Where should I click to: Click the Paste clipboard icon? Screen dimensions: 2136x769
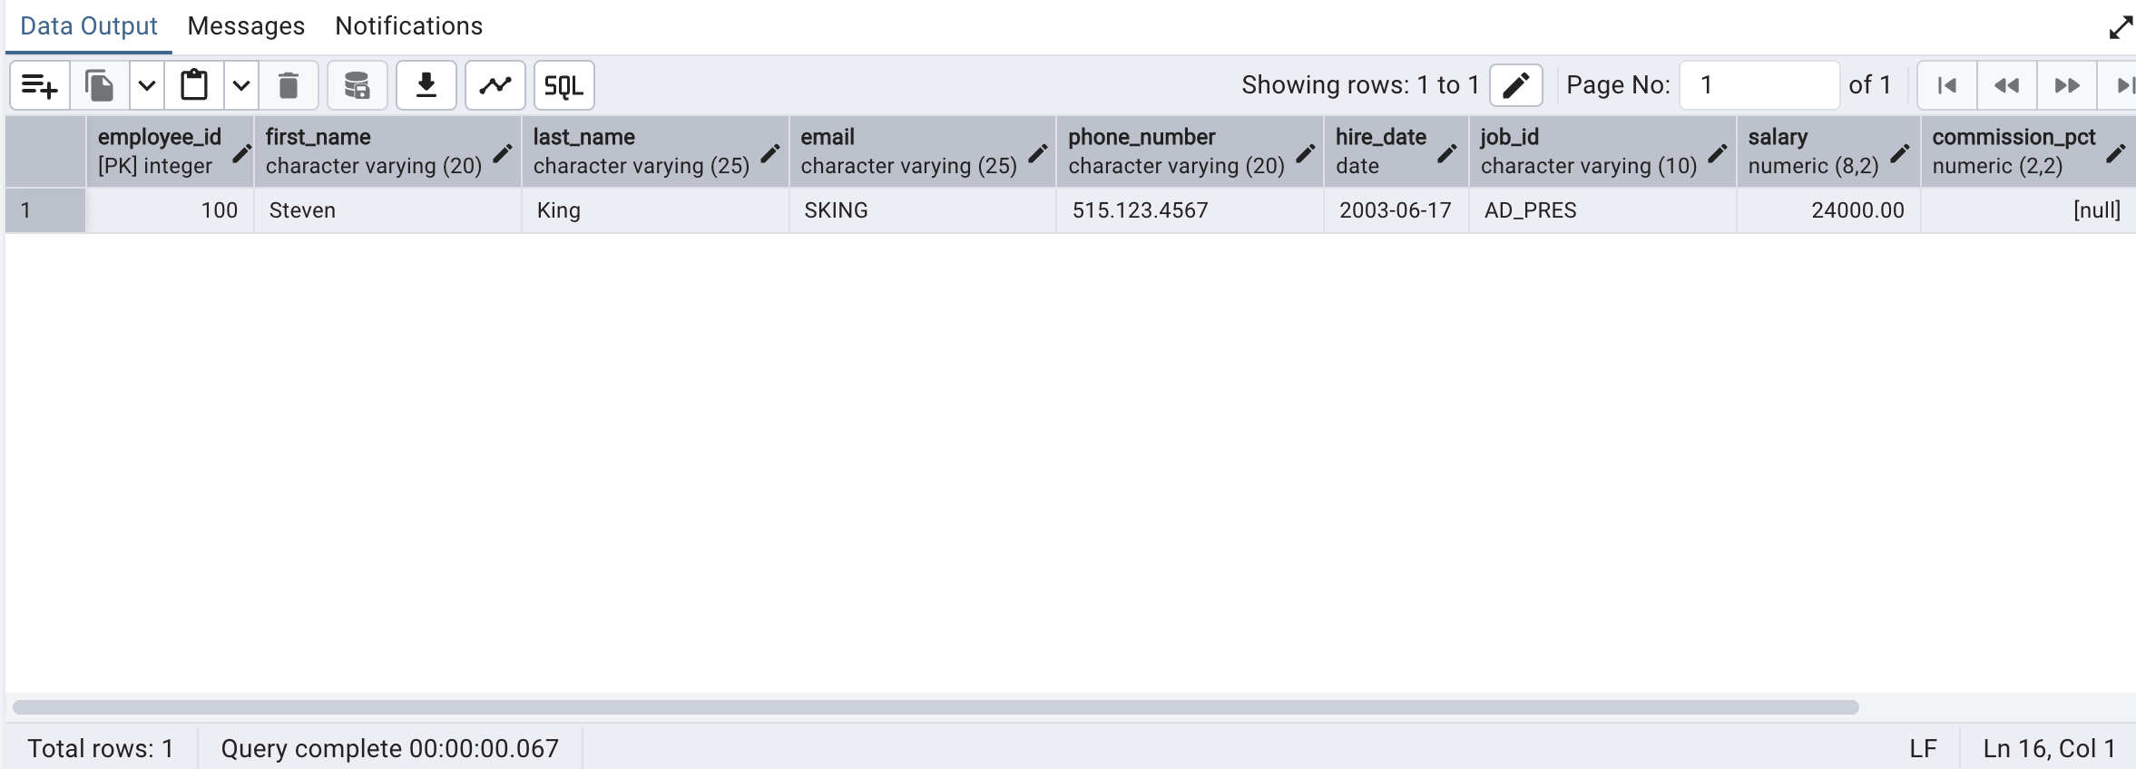click(x=194, y=85)
